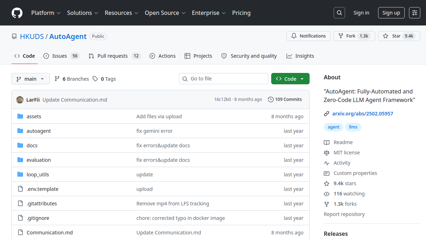Click the link icon beside arxiv URL

click(327, 114)
